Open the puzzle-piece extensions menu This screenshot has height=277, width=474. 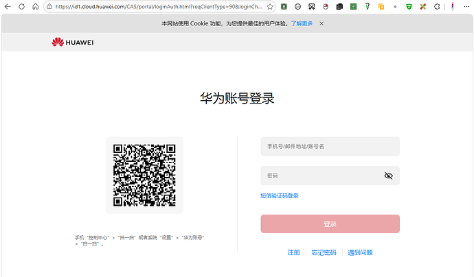(x=436, y=7)
